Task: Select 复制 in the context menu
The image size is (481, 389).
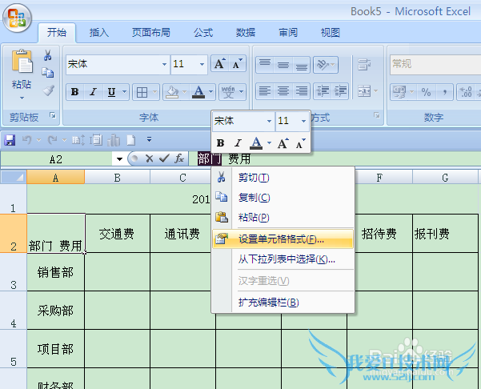Action: click(x=254, y=197)
